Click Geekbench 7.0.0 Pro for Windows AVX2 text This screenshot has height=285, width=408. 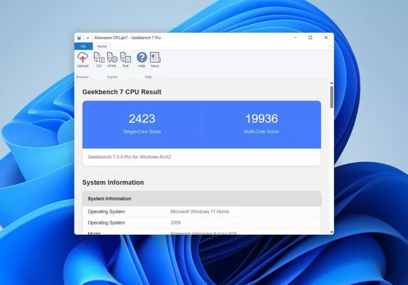[130, 157]
